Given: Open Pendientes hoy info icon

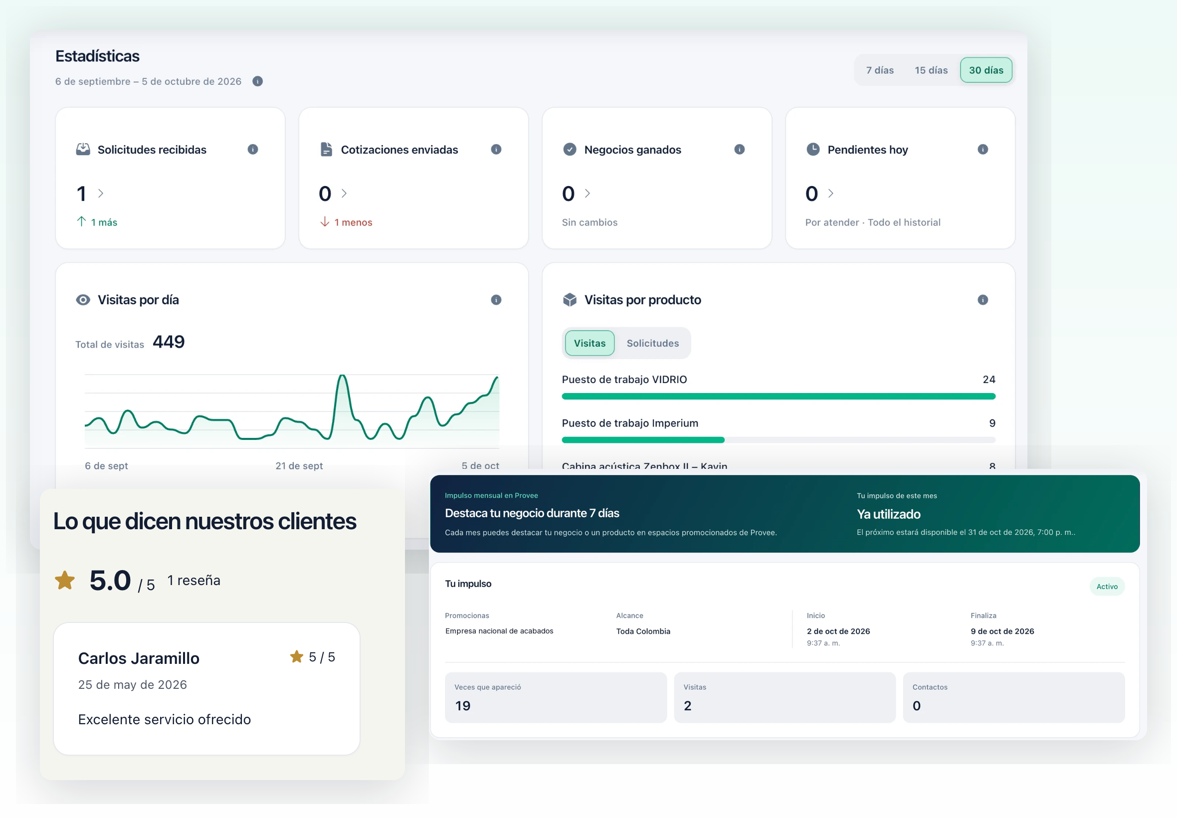Looking at the screenshot, I should [x=983, y=149].
